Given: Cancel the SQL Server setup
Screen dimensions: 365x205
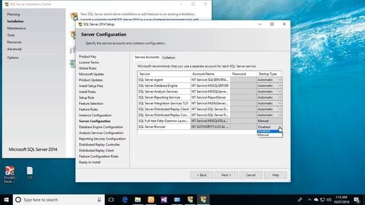Looking at the screenshot, I should pyautogui.click(x=251, y=175).
